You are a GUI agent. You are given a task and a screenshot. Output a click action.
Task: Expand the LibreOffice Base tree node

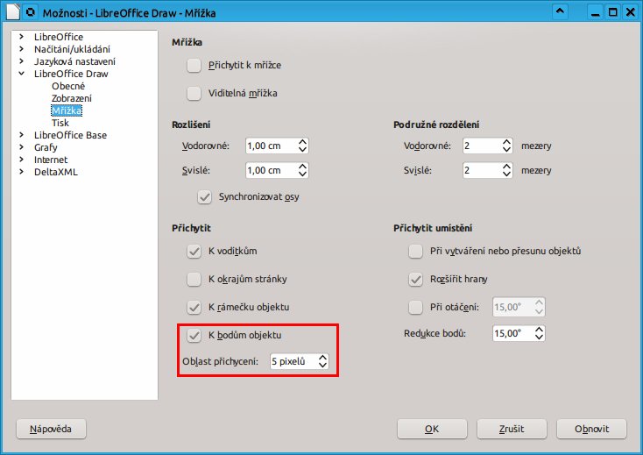[x=21, y=135]
